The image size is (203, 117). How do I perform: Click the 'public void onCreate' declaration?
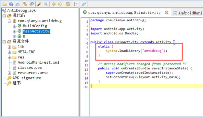pos(145,68)
